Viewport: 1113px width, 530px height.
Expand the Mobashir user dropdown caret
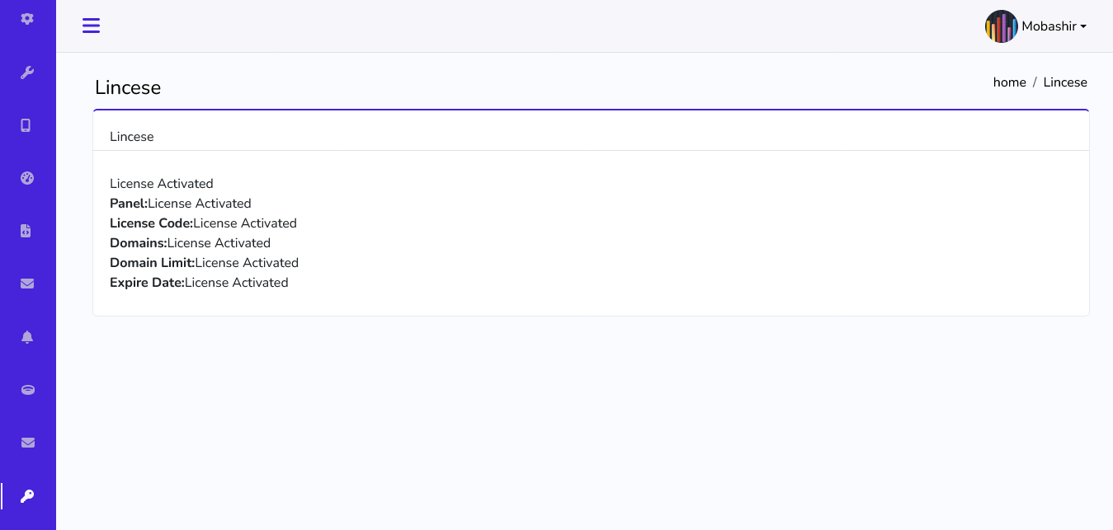(1083, 26)
